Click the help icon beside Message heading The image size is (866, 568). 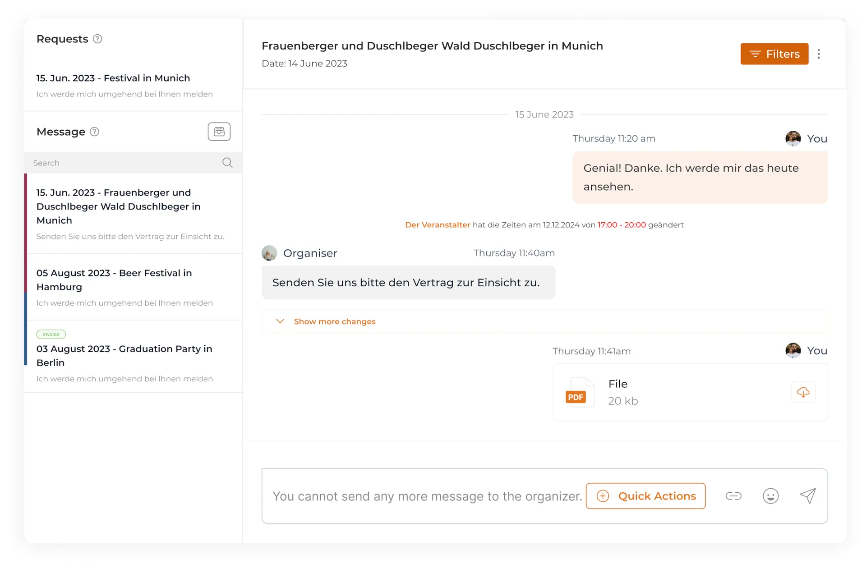[94, 132]
